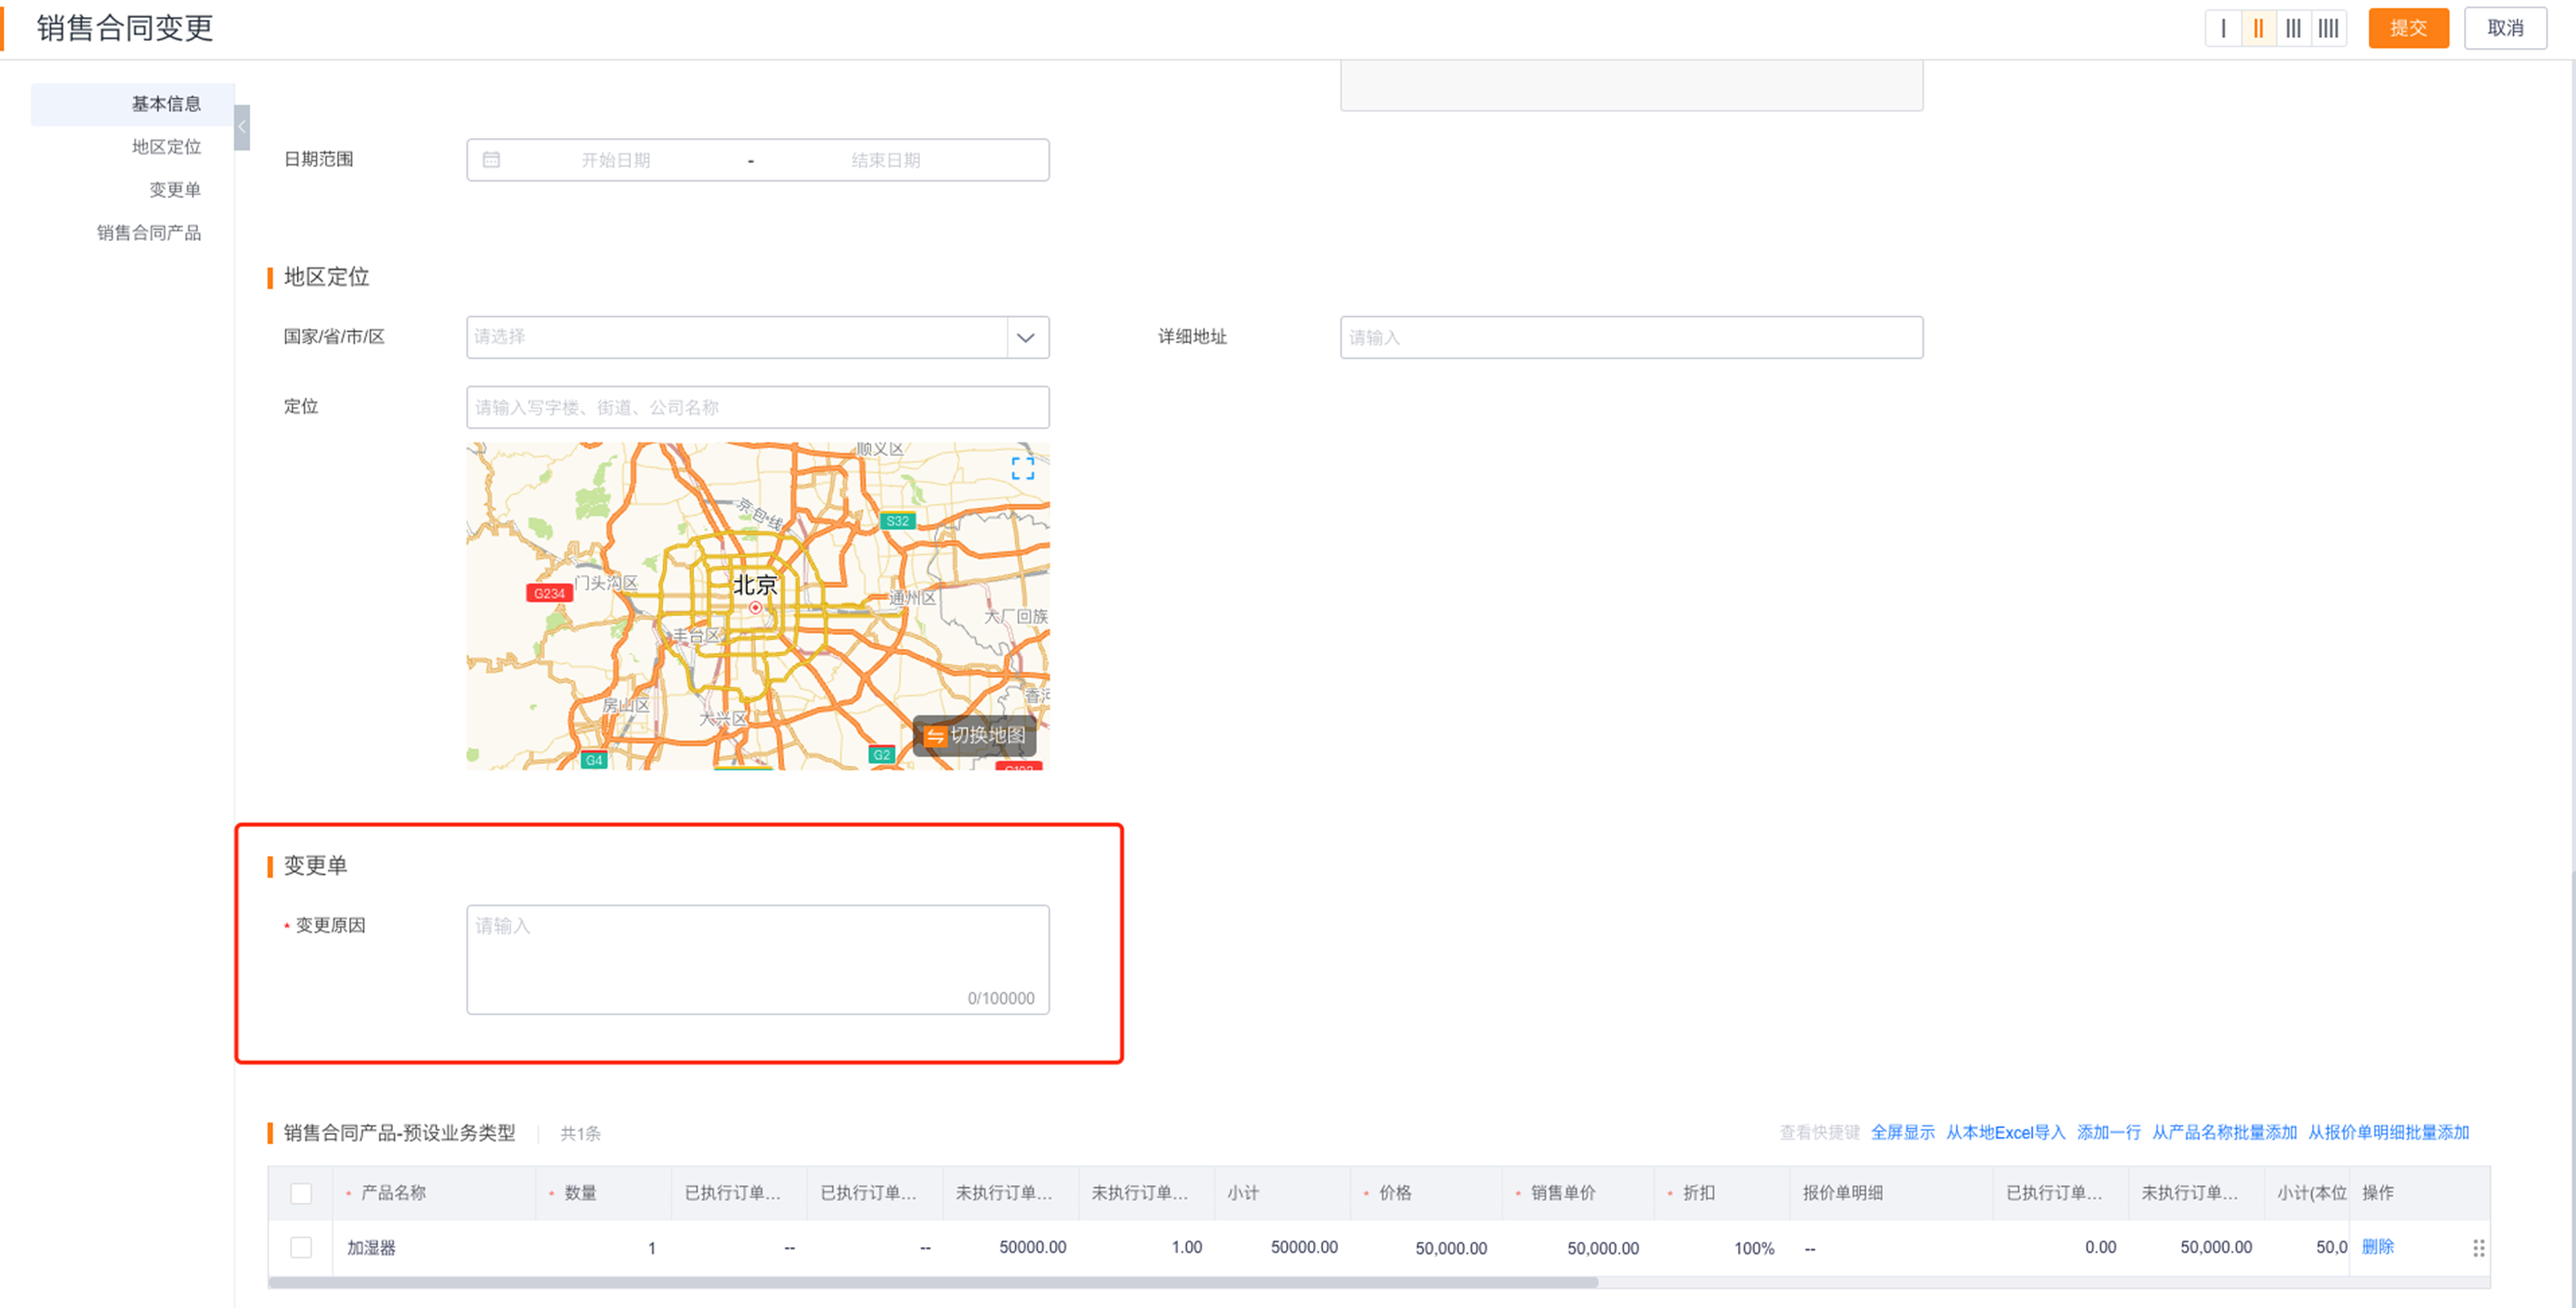Select the two-column layout icon
The image size is (2576, 1308).
coord(2258,28)
